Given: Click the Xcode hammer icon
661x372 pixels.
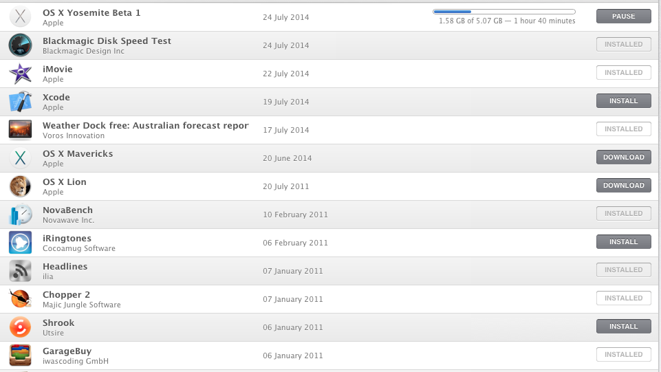Looking at the screenshot, I should tap(20, 102).
